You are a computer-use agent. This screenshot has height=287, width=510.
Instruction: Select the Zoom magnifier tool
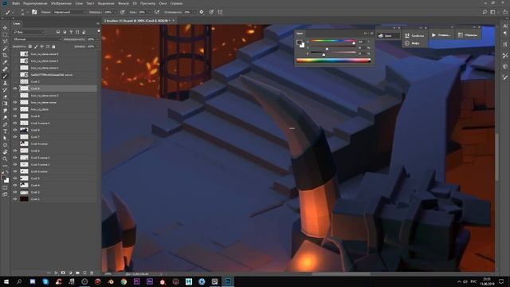click(x=5, y=159)
